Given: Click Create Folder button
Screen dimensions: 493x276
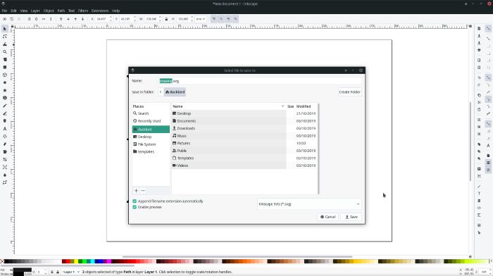Looking at the screenshot, I should (x=349, y=92).
